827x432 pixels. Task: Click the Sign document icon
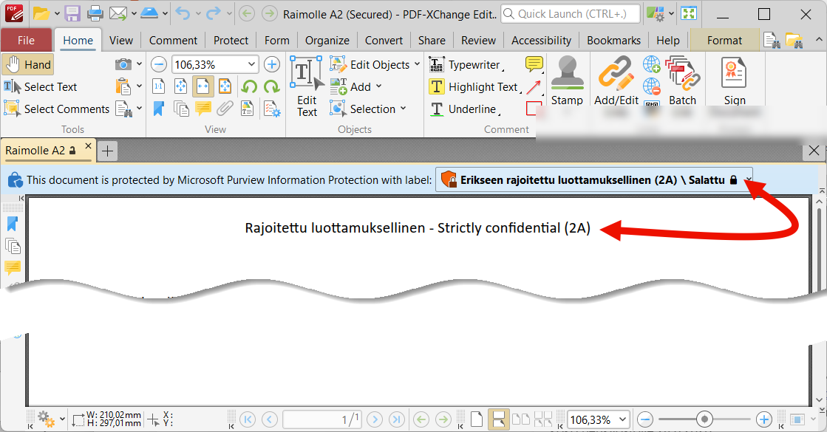click(734, 80)
